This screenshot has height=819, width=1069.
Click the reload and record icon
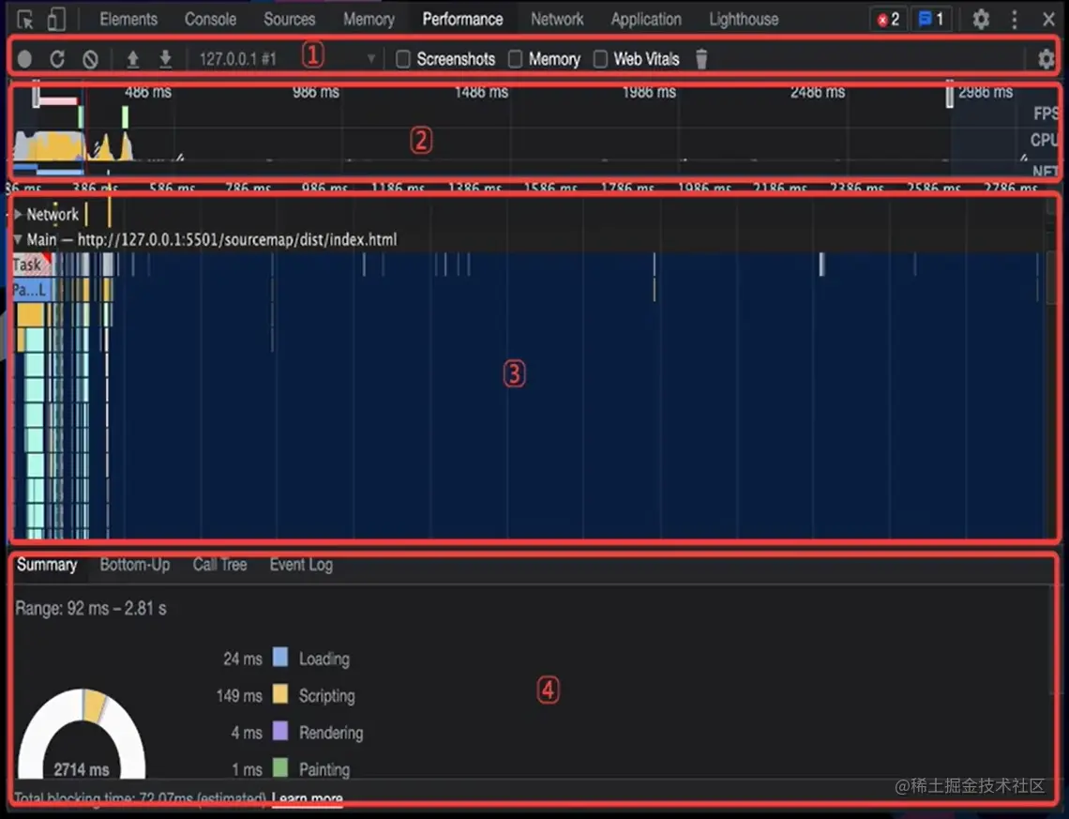click(57, 58)
